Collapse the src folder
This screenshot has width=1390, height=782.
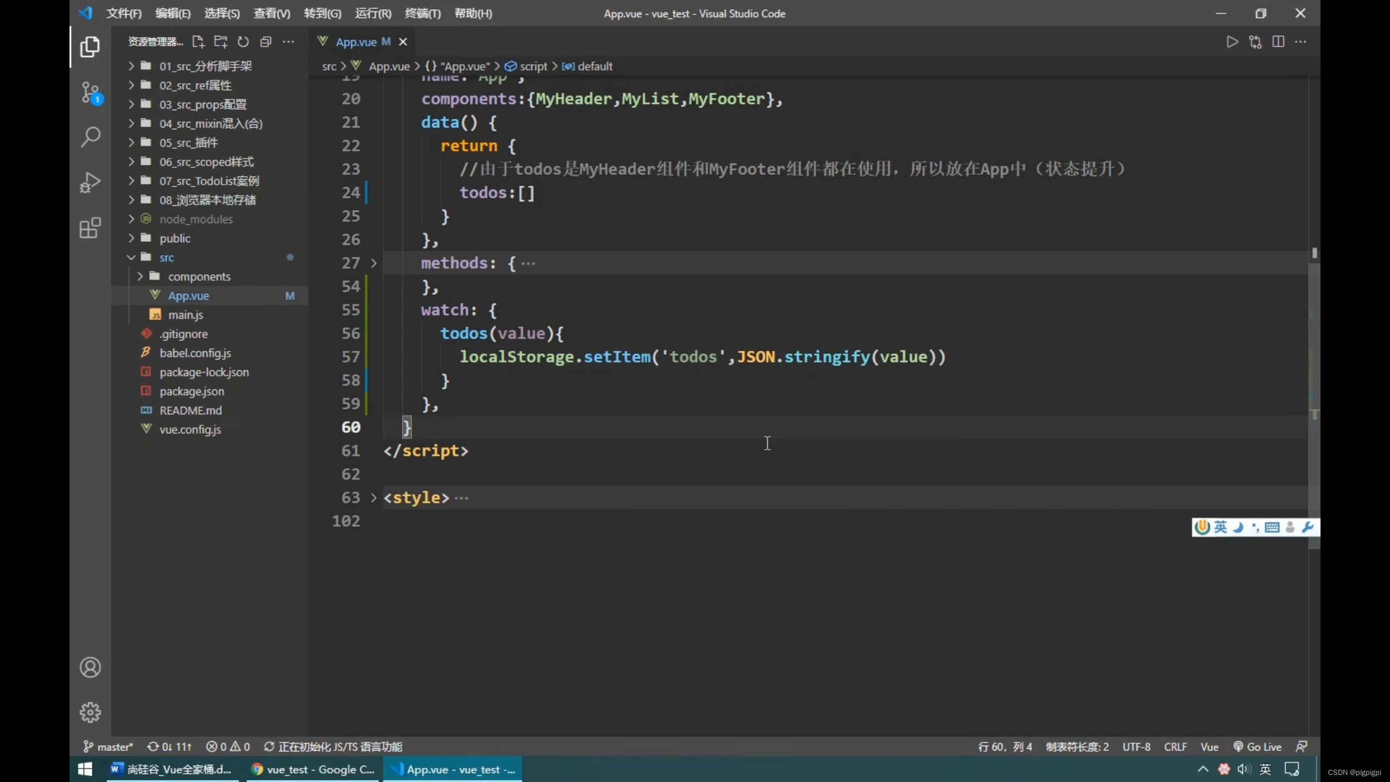(210, 257)
